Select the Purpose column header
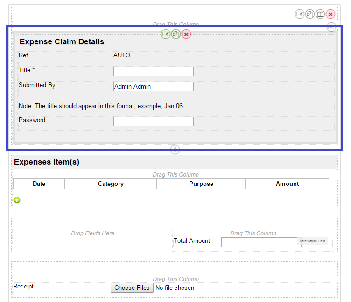This screenshot has width=351, height=302. pos(201,184)
